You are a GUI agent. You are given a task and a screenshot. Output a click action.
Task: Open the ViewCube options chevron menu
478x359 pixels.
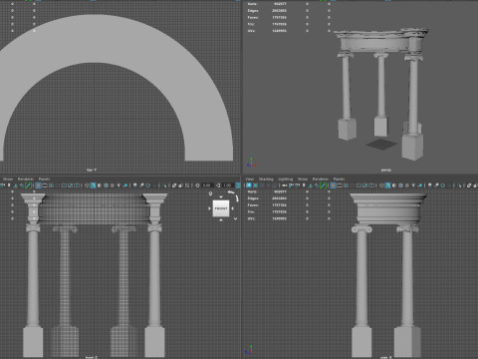pos(235,218)
